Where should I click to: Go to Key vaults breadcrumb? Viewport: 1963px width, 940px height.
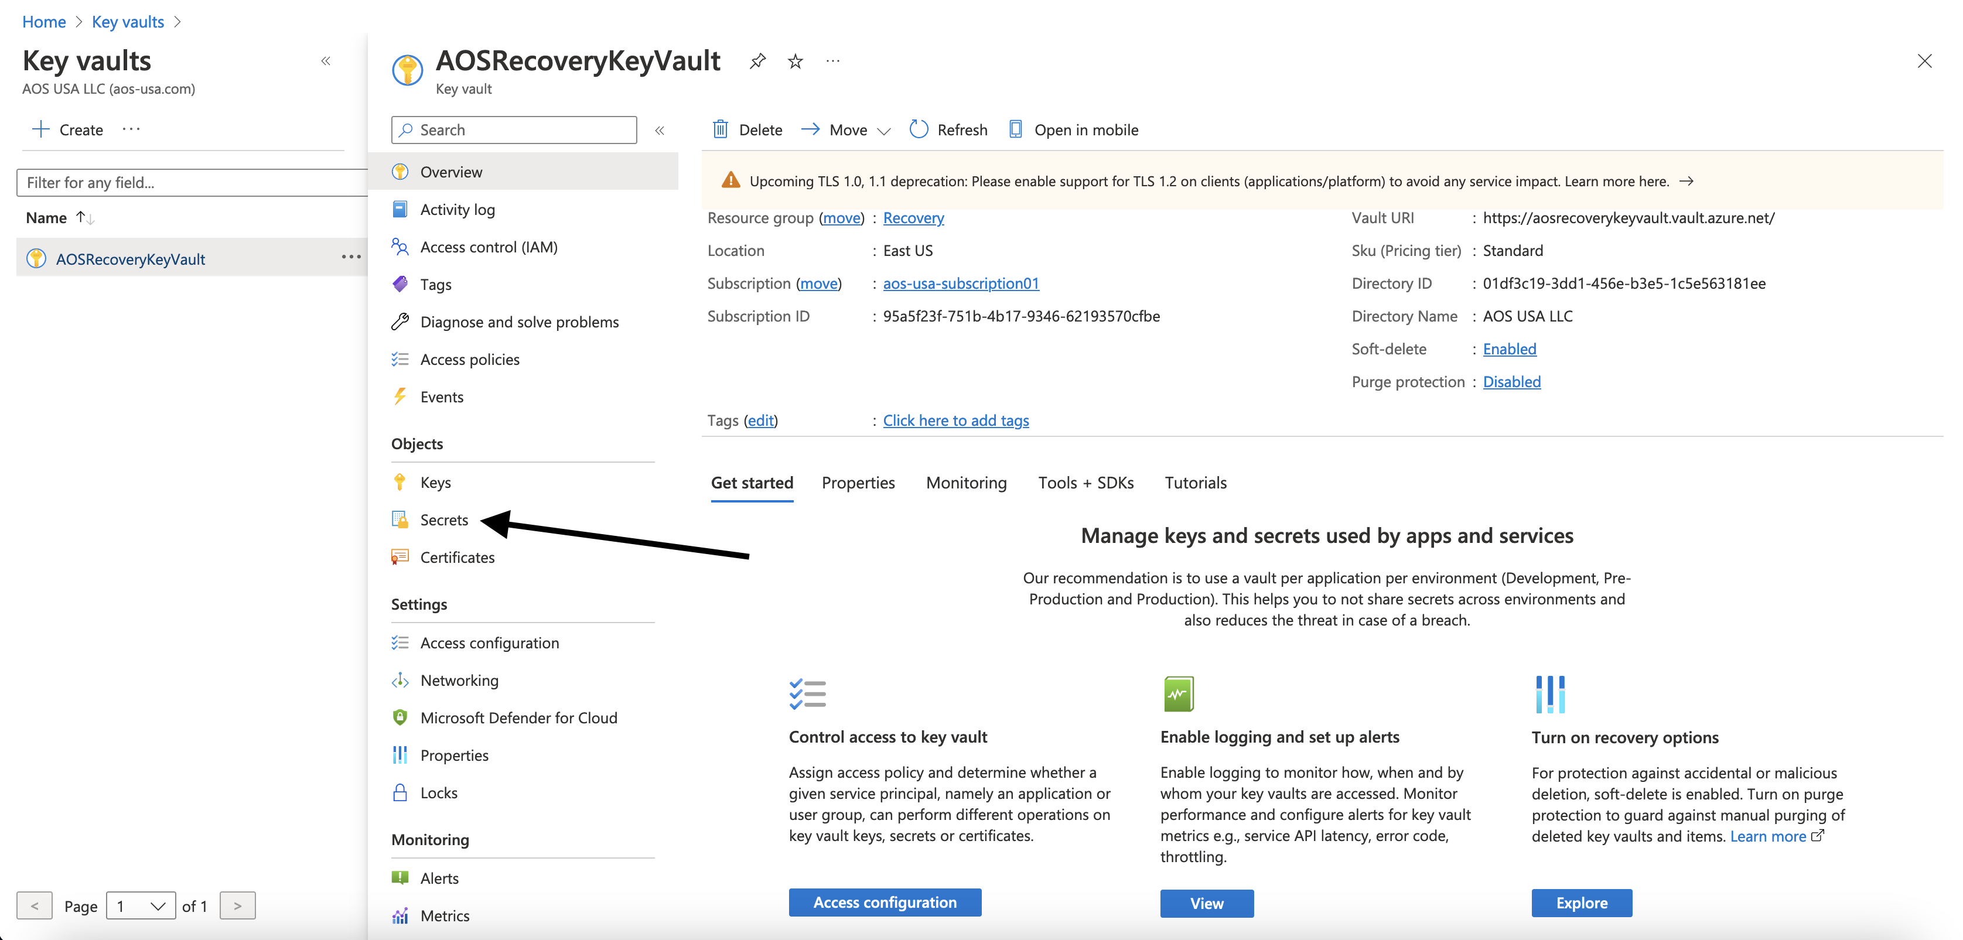(x=127, y=21)
